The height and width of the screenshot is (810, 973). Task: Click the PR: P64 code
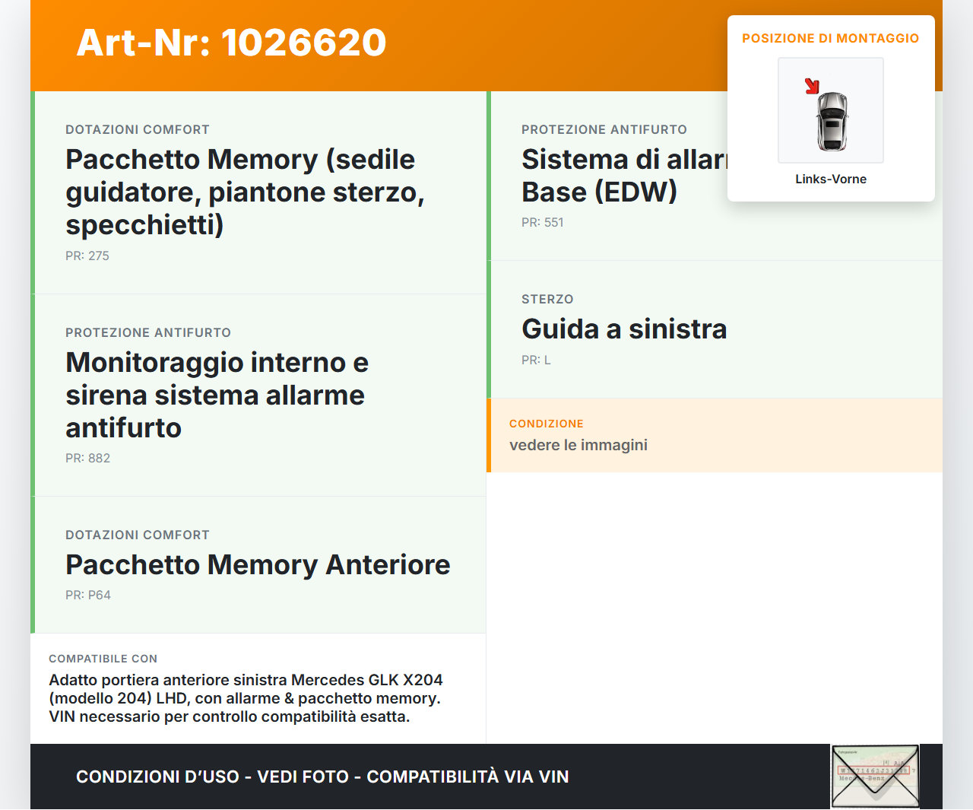click(x=88, y=596)
